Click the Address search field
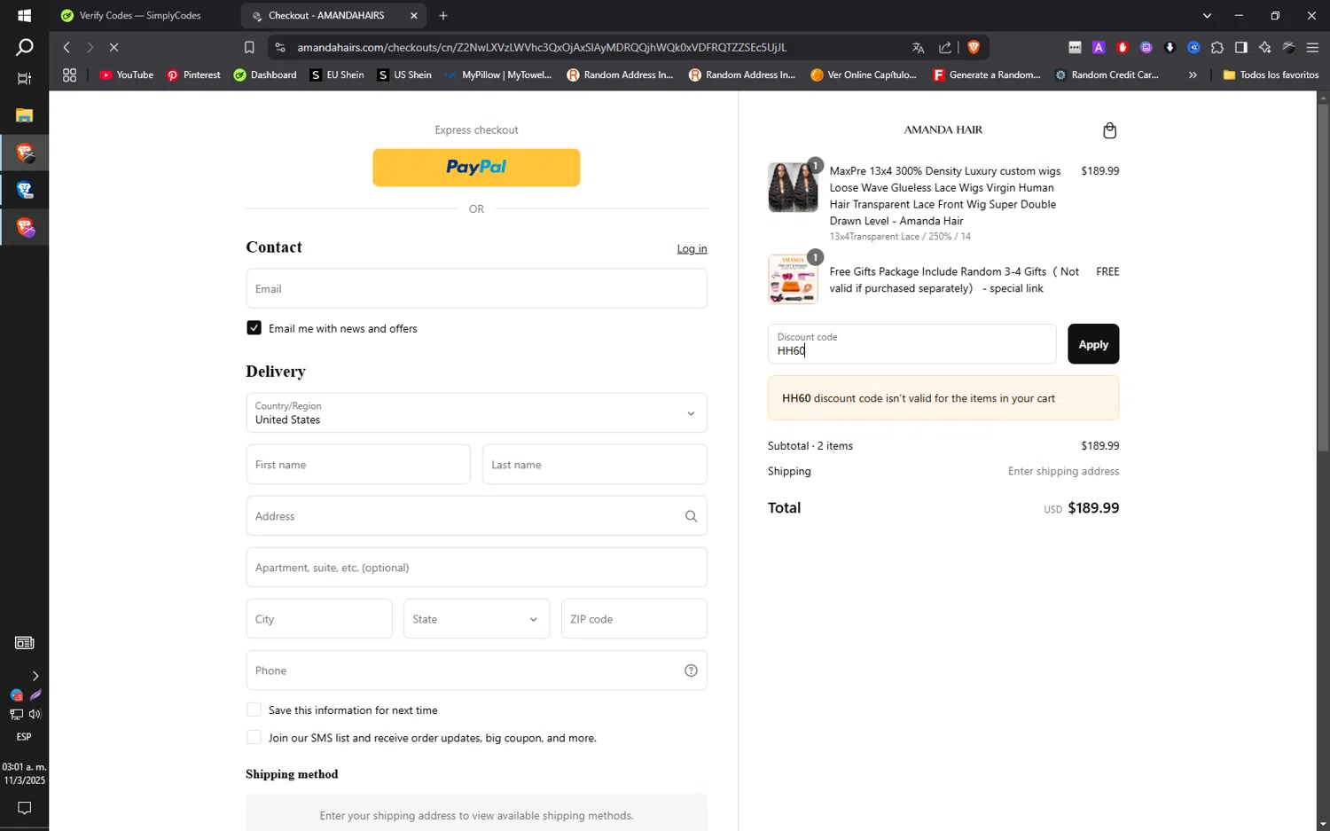 point(476,515)
